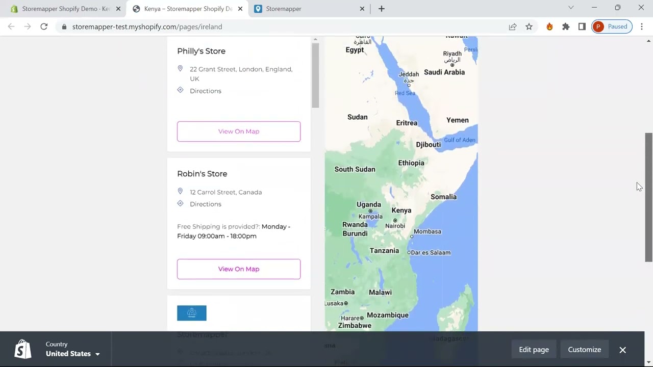The height and width of the screenshot is (367, 653).
Task: Bookmark this page with star
Action: click(529, 27)
